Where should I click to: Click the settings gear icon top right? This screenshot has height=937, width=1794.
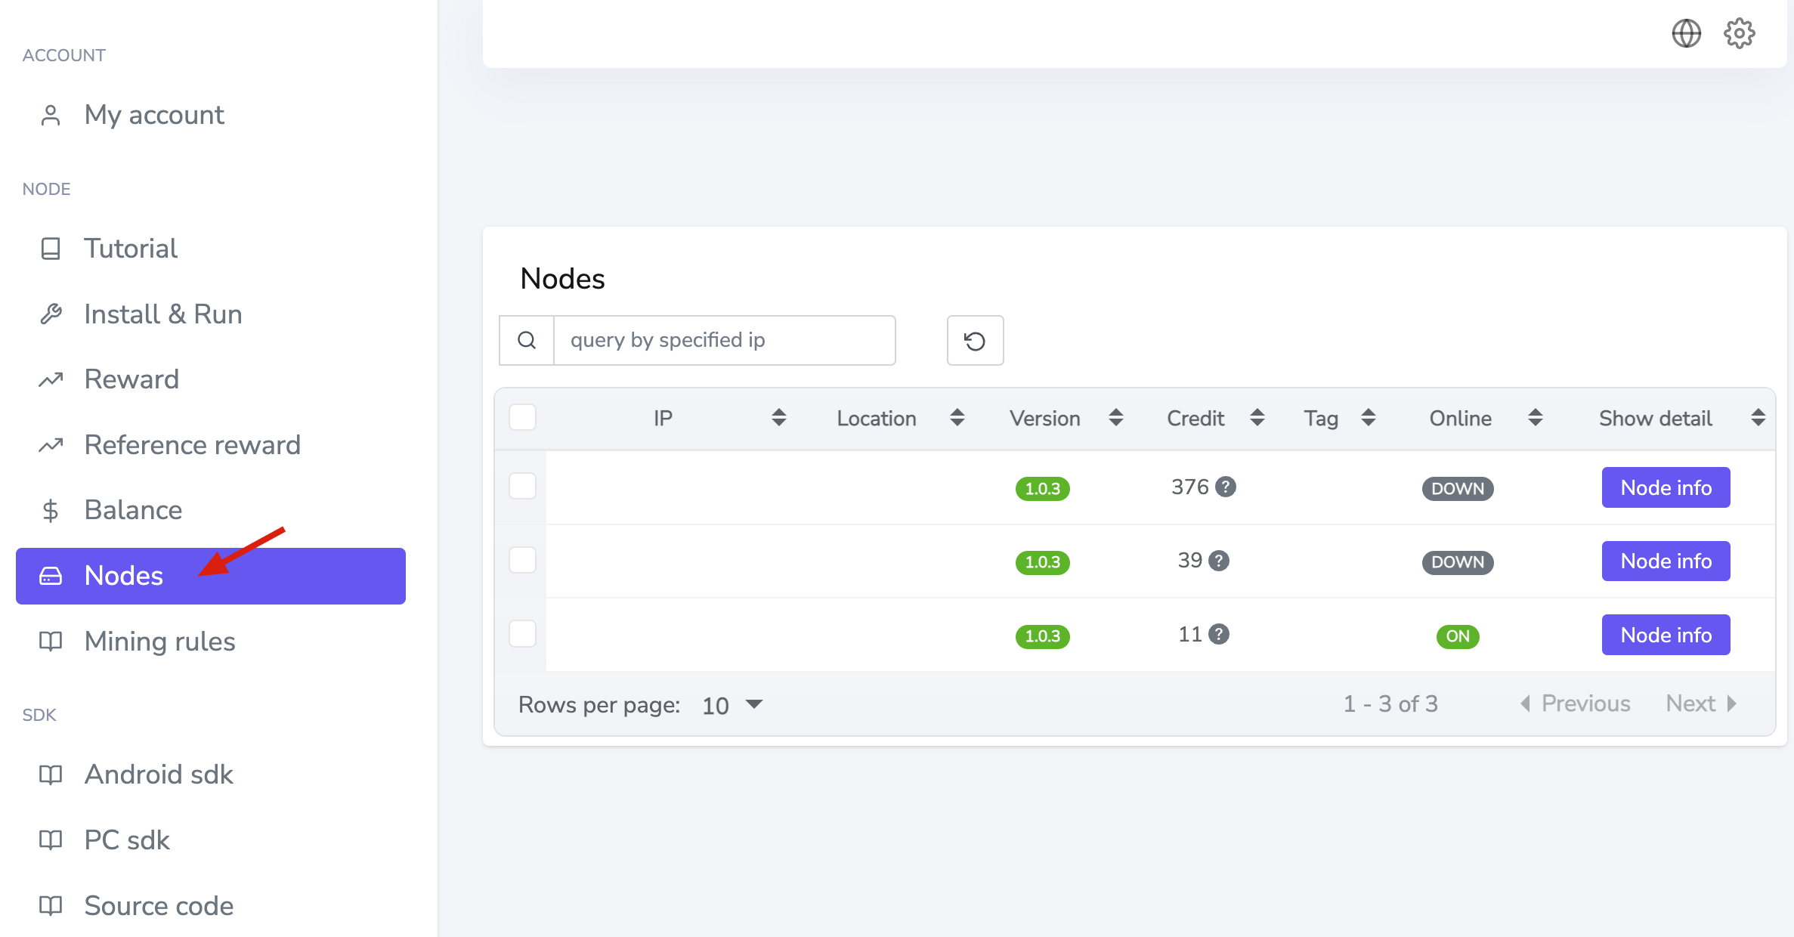pos(1738,33)
